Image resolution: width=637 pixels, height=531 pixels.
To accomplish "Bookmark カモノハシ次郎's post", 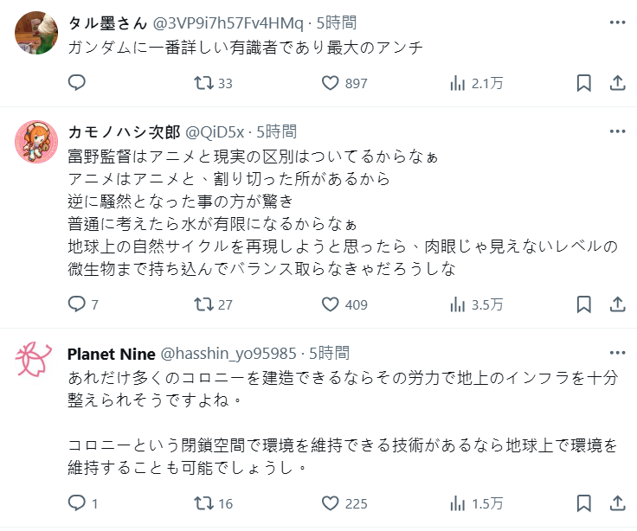I will [x=584, y=304].
